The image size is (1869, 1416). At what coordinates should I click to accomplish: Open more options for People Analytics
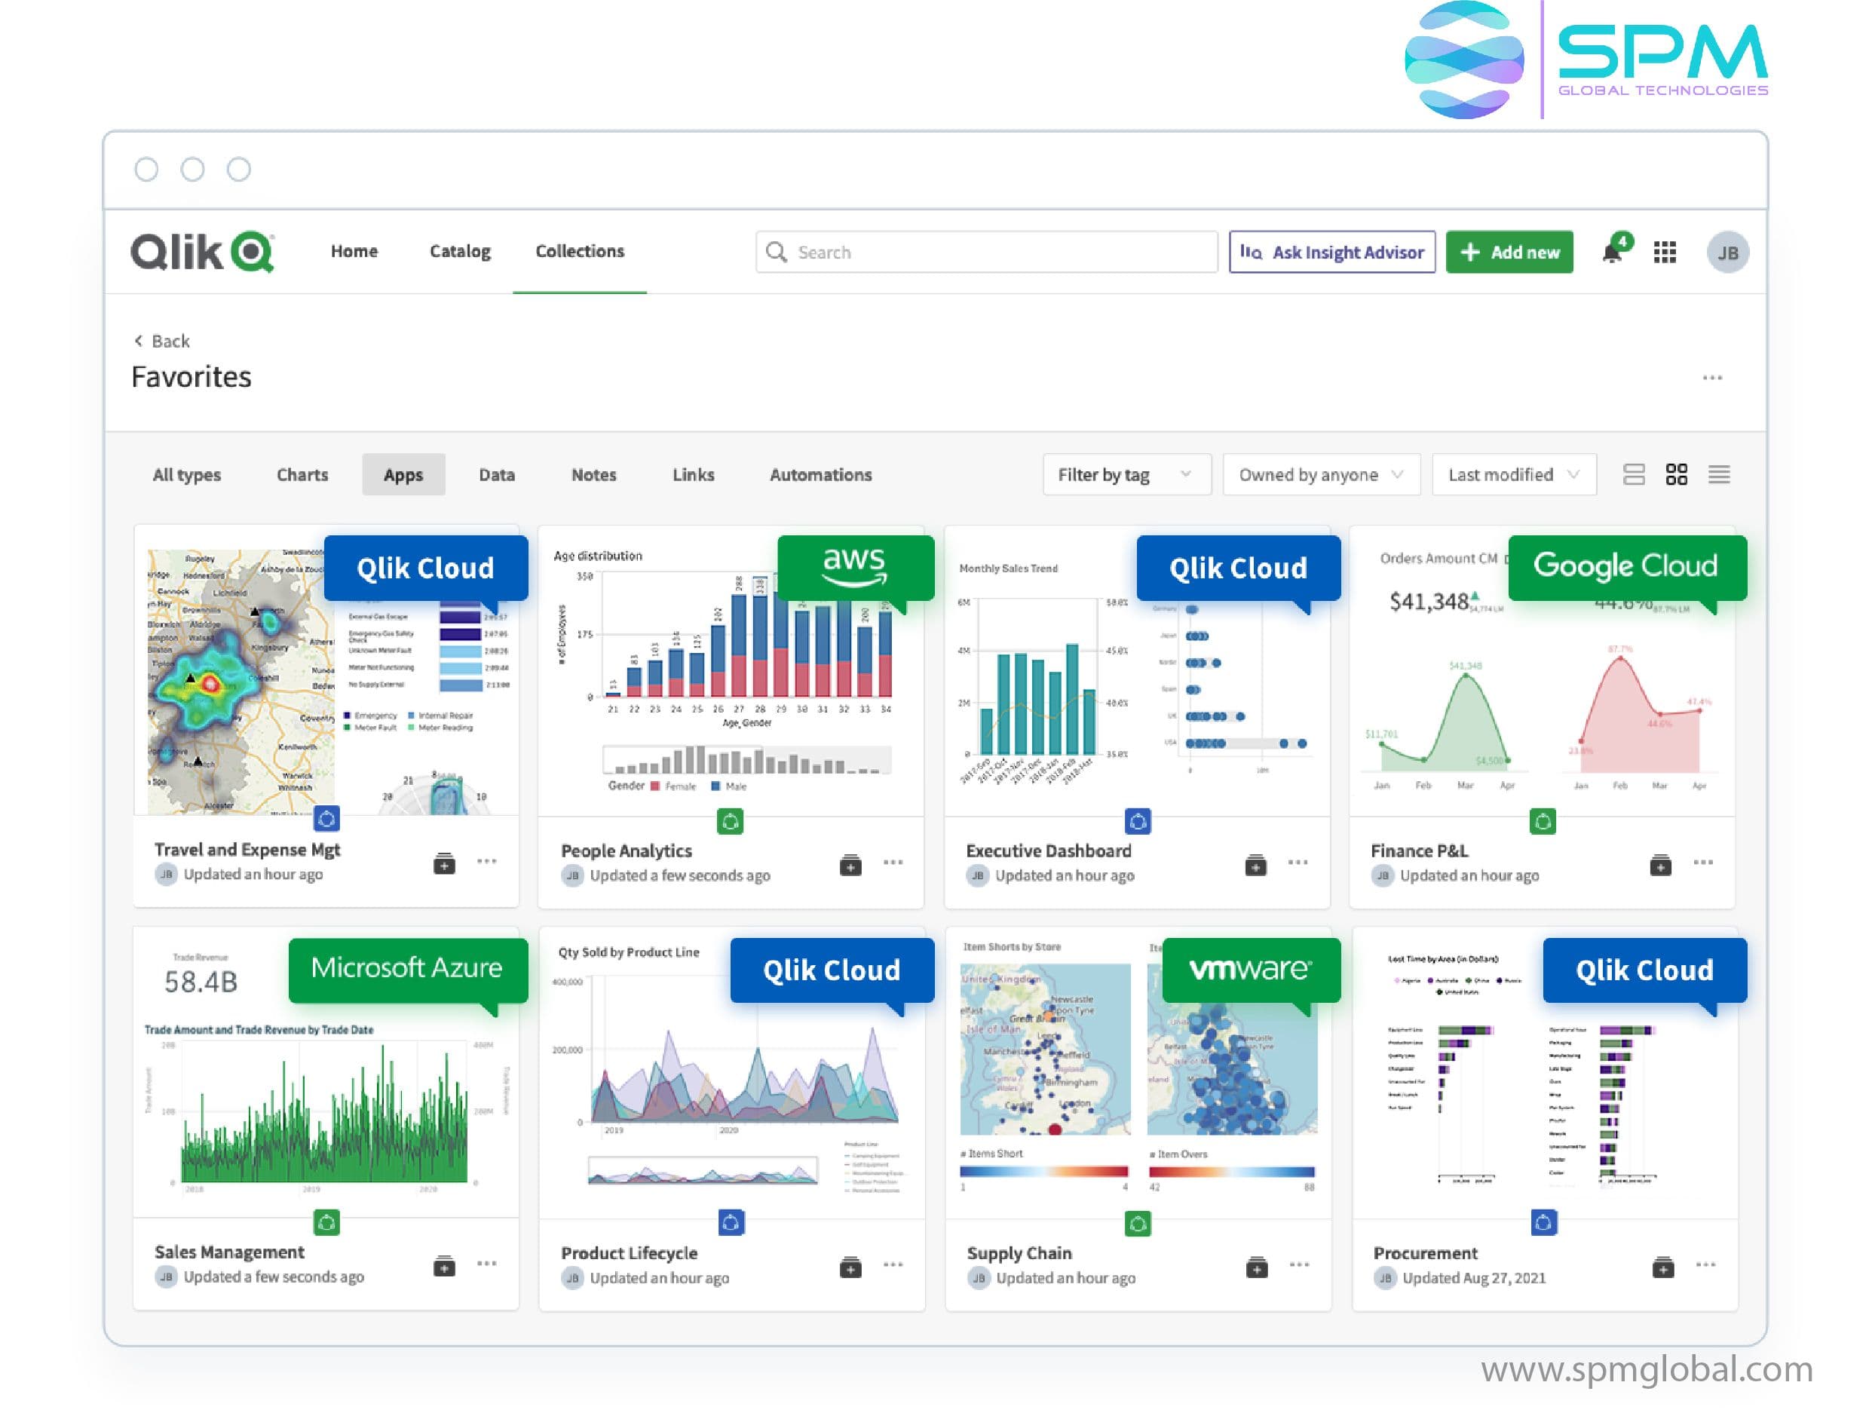893,863
